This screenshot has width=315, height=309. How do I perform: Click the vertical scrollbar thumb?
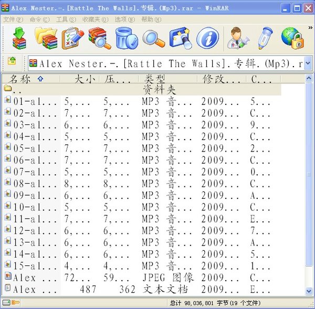[309, 175]
